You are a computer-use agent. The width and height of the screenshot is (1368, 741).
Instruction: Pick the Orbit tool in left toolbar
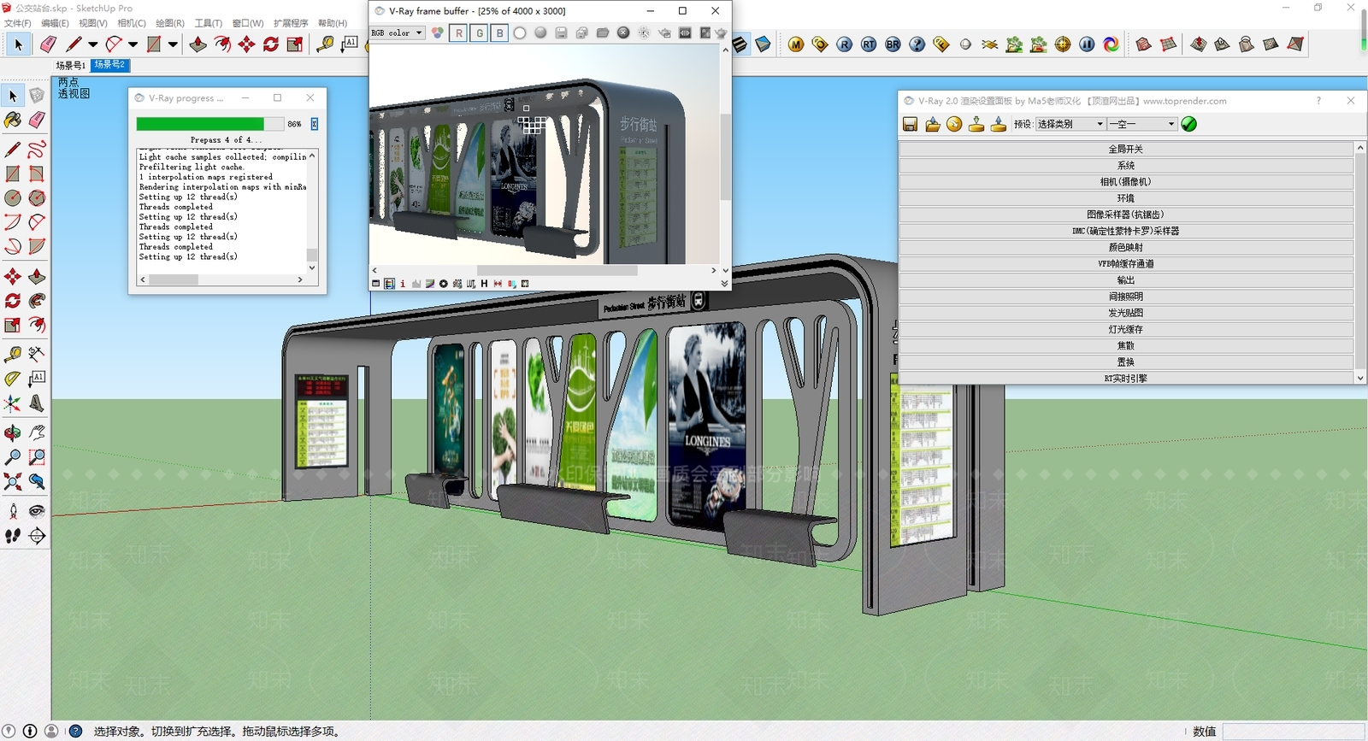(x=13, y=432)
